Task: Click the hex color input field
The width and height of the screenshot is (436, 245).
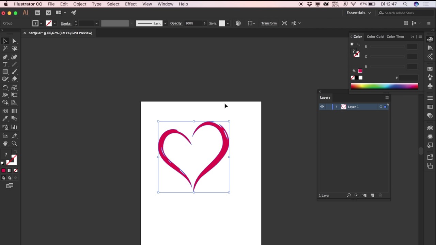Action: click(x=408, y=78)
